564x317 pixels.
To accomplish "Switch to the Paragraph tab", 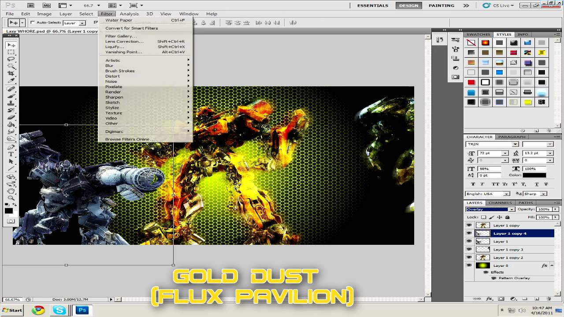I will coord(512,137).
